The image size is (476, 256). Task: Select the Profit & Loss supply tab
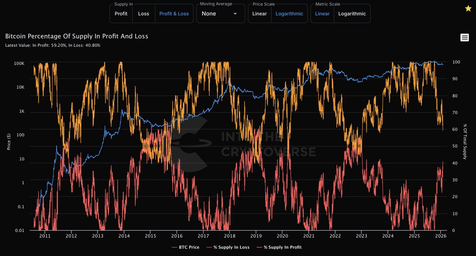pos(174,13)
